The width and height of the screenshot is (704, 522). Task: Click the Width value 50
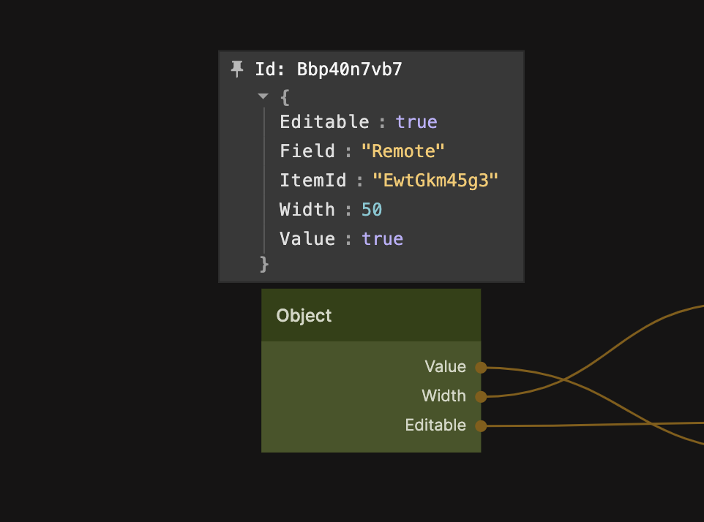tap(372, 210)
